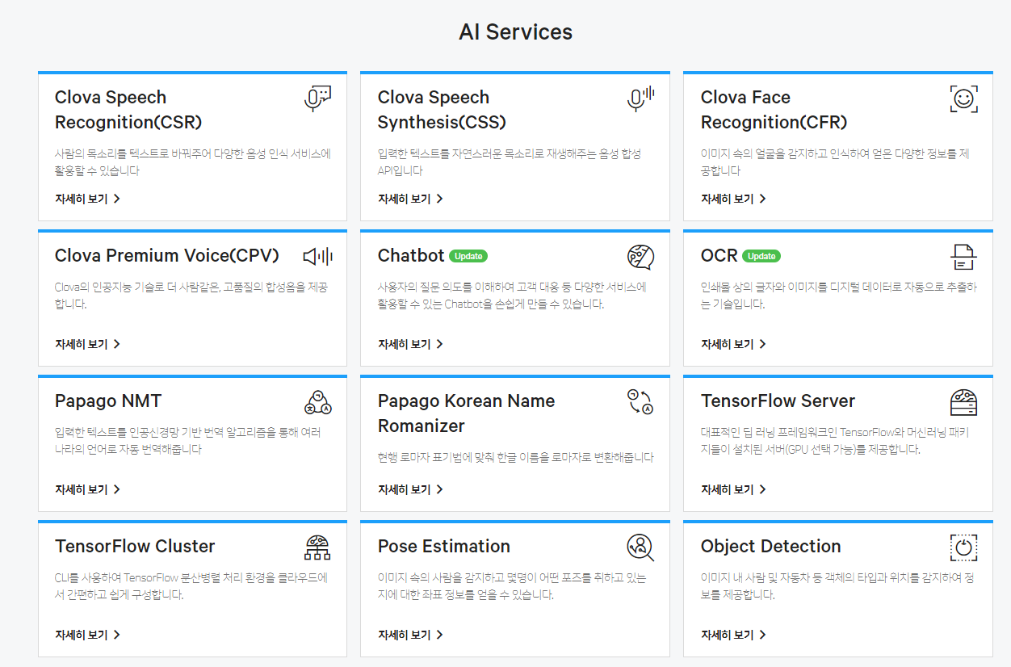Click the Pose Estimation magnifier icon
1011x667 pixels.
coord(640,547)
